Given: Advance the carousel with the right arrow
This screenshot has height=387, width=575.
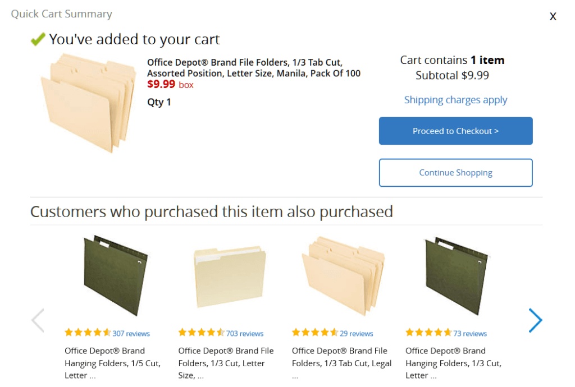Looking at the screenshot, I should (x=535, y=320).
